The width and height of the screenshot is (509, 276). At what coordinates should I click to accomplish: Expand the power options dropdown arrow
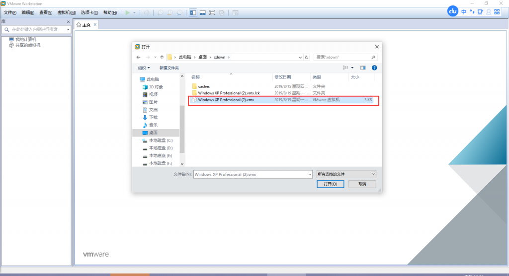[x=134, y=12]
